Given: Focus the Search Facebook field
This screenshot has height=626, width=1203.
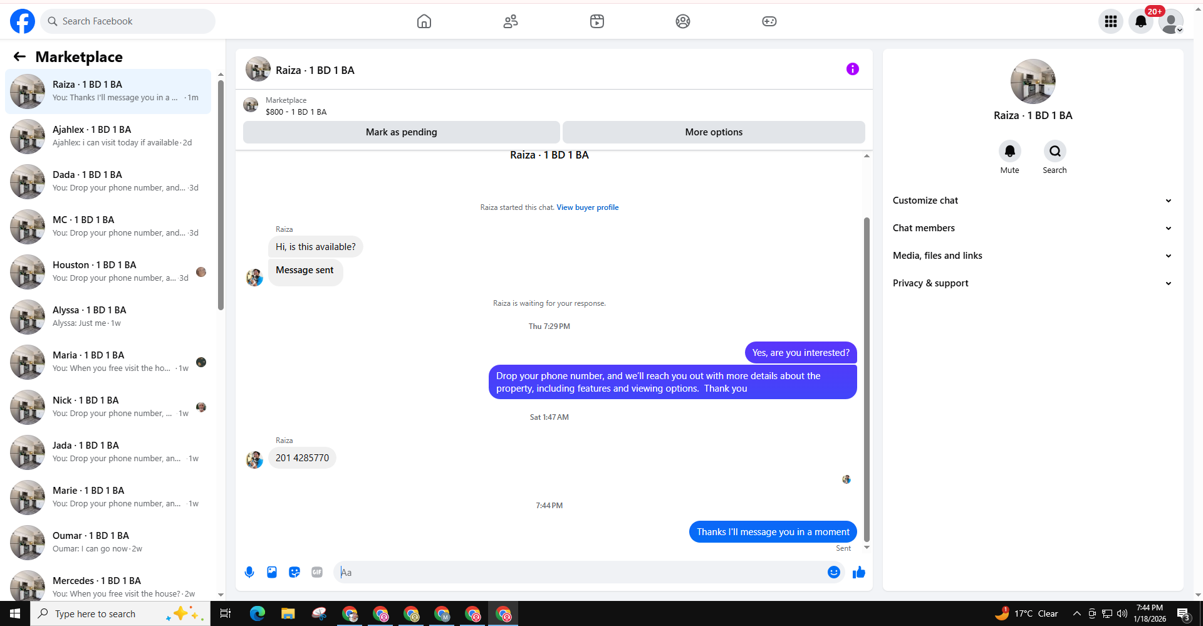Looking at the screenshot, I should (x=128, y=21).
